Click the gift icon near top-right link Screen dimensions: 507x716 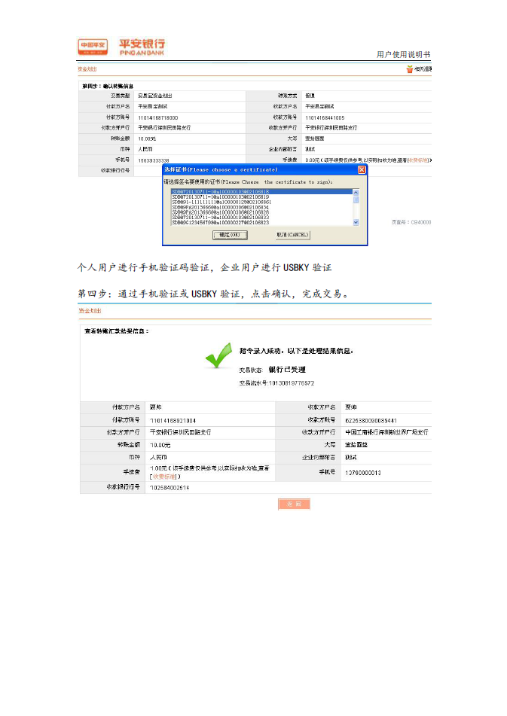409,69
